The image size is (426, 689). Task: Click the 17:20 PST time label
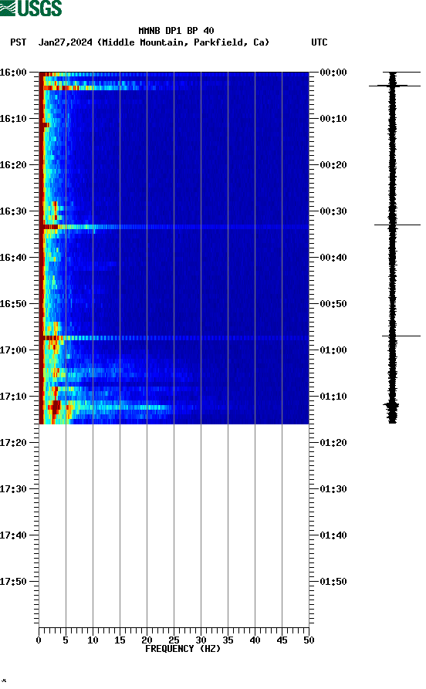(13, 443)
